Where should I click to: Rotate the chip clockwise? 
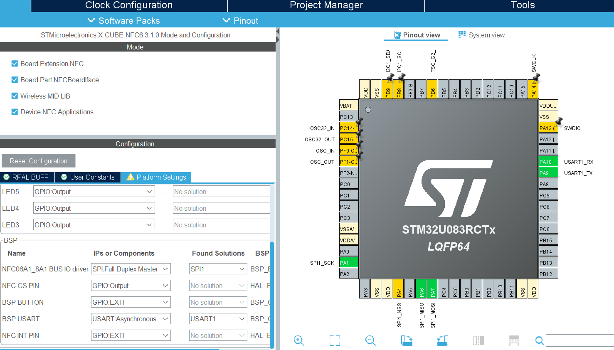(x=406, y=340)
